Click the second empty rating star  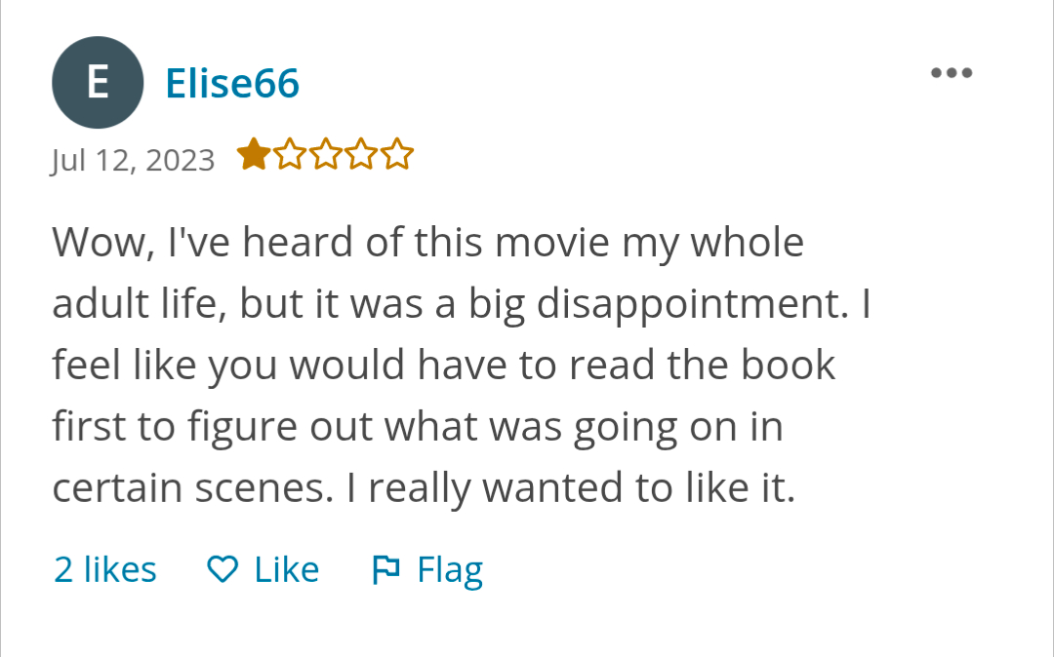(x=290, y=155)
